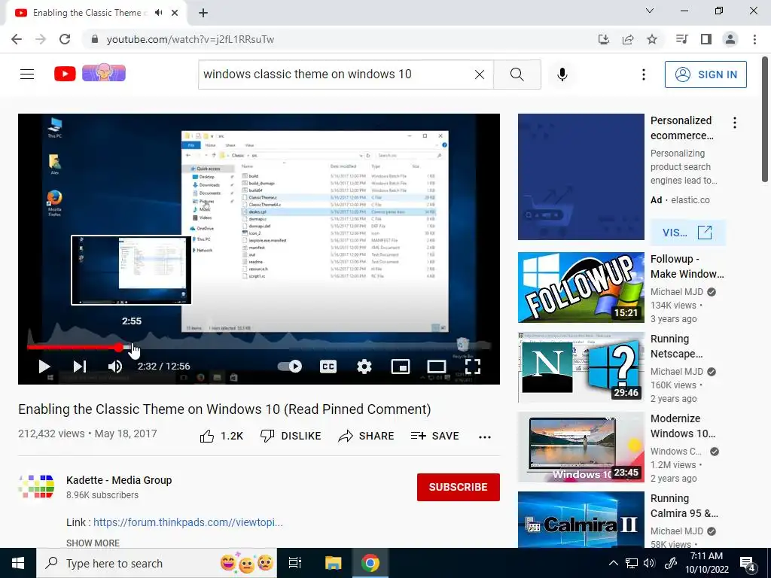Open the Windows Start menu

[x=18, y=563]
